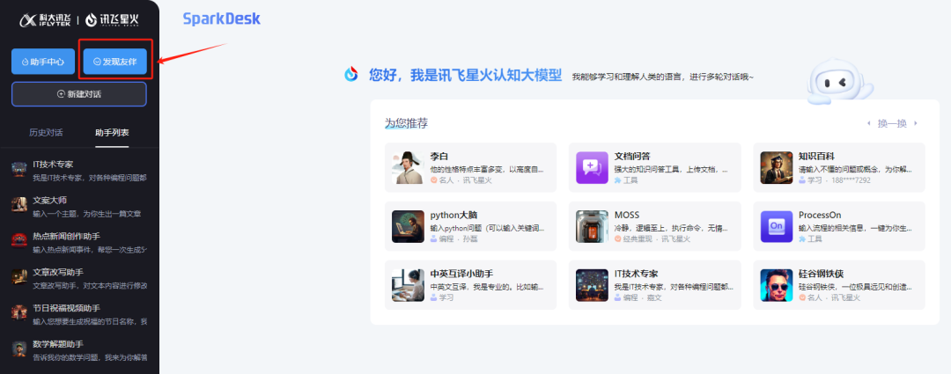The height and width of the screenshot is (374, 951).
Task: Open the MOSS assistant card
Action: [655, 227]
